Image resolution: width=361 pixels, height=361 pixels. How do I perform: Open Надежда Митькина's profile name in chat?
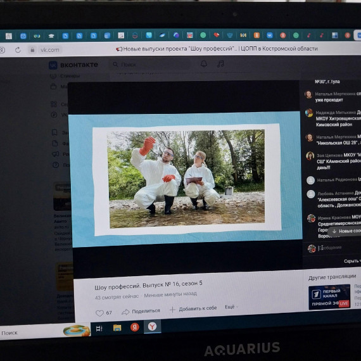coord(336,113)
